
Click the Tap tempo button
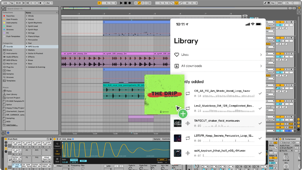[x=12, y=3]
